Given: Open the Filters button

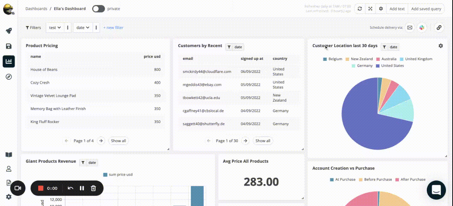Looking at the screenshot, I should coord(33,28).
